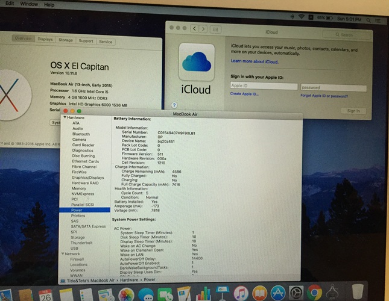The width and height of the screenshot is (389, 301).
Task: Select Diagnostics in the Hardware list
Action: coord(83,150)
